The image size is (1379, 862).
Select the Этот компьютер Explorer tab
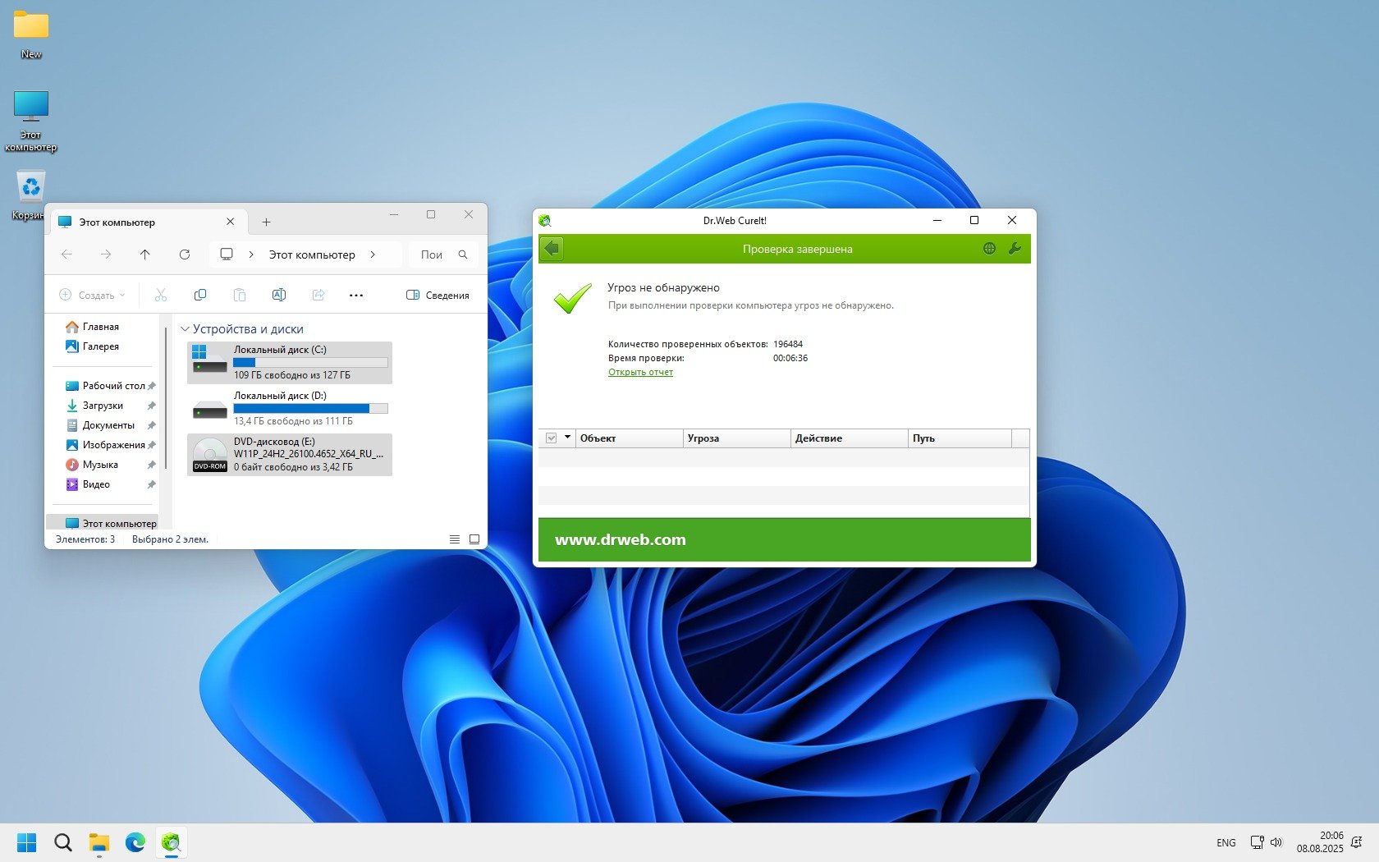point(148,222)
